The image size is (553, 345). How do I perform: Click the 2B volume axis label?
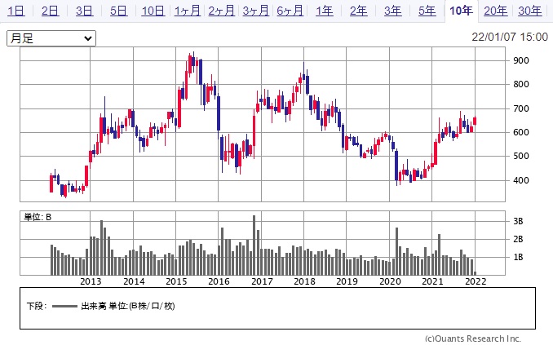518,239
